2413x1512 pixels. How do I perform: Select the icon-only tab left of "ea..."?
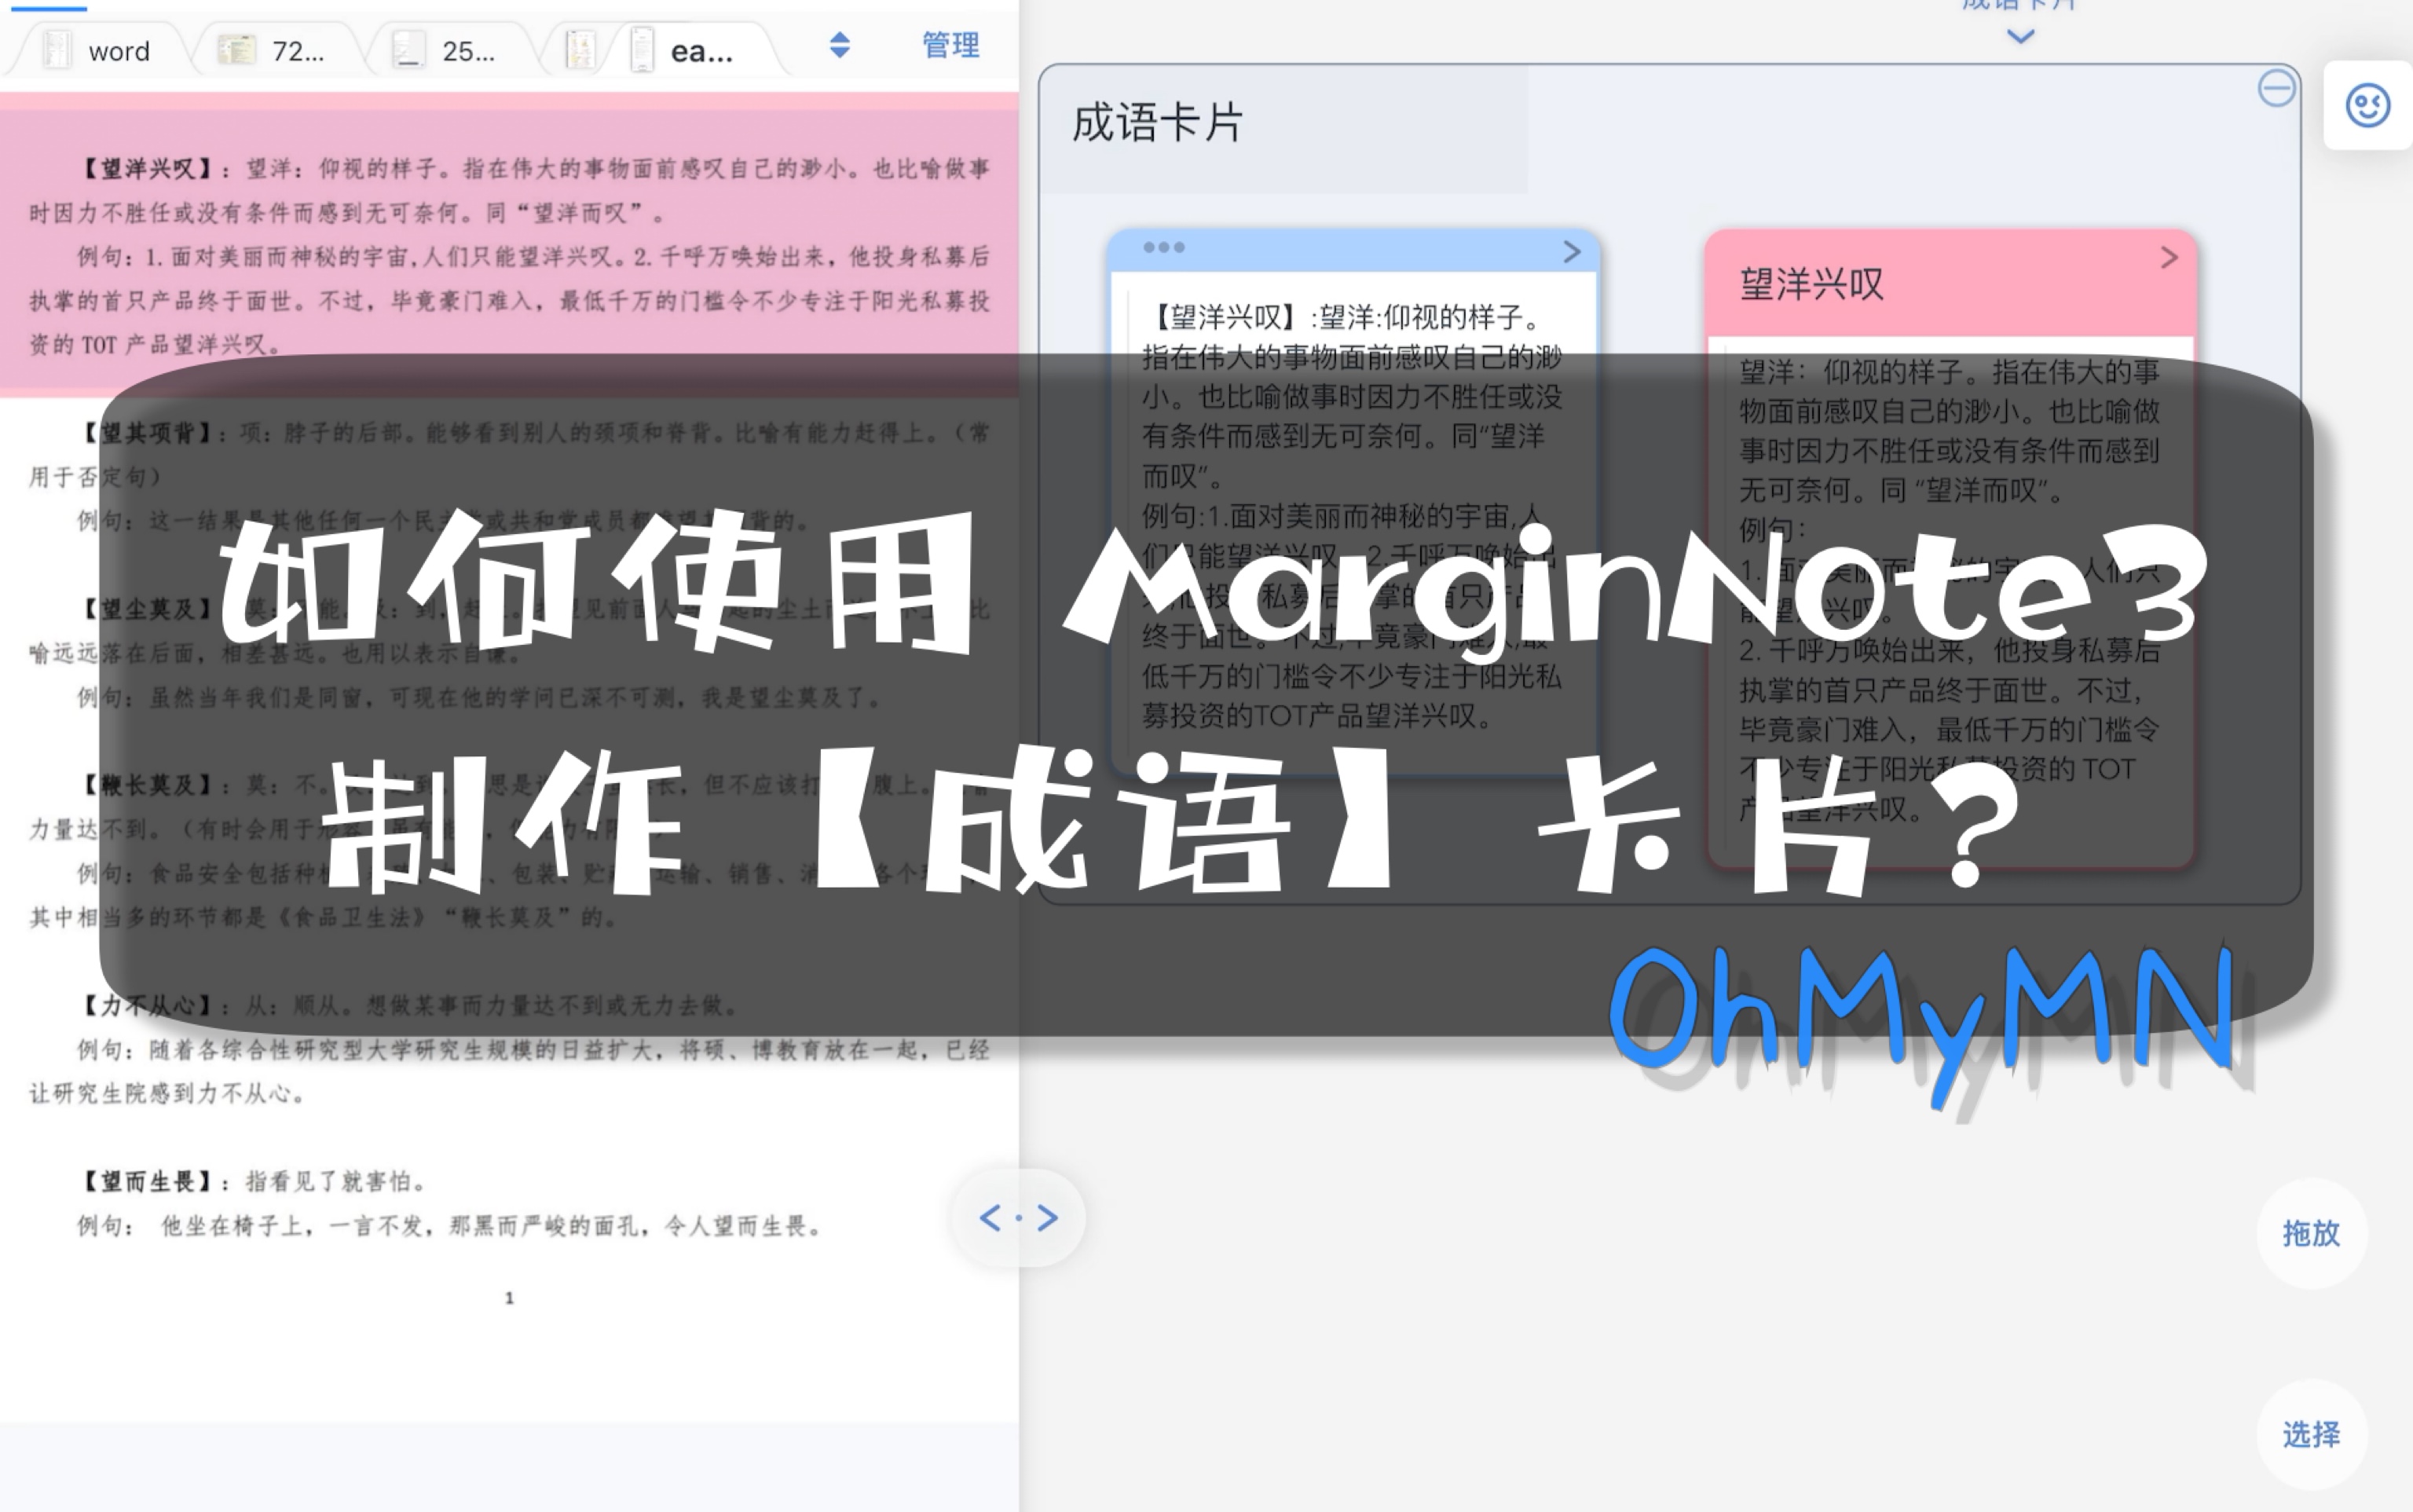coord(580,49)
